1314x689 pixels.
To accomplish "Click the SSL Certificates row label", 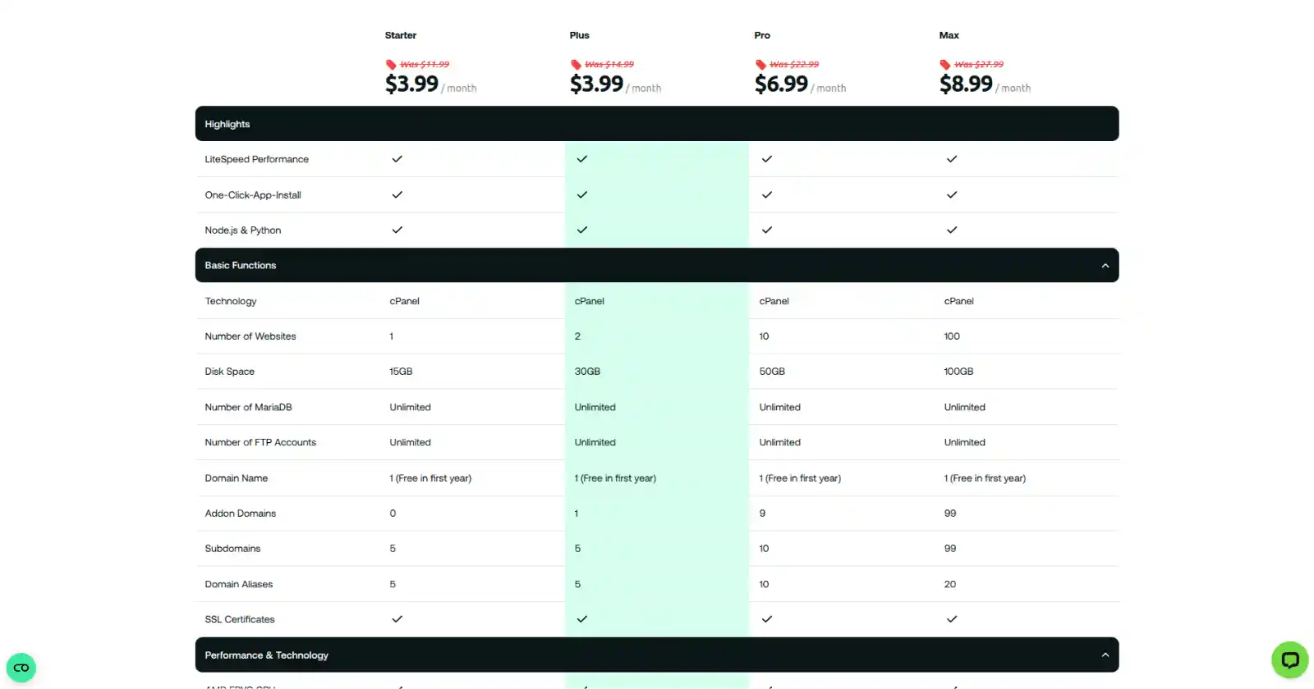I will [240, 619].
